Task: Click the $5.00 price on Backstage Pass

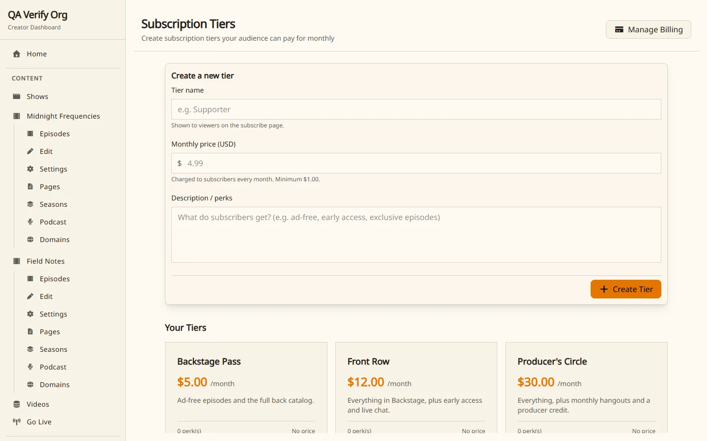Action: point(192,382)
